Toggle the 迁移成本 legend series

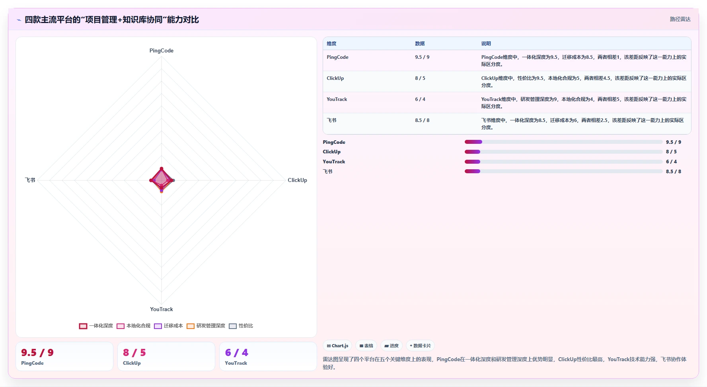[169, 326]
